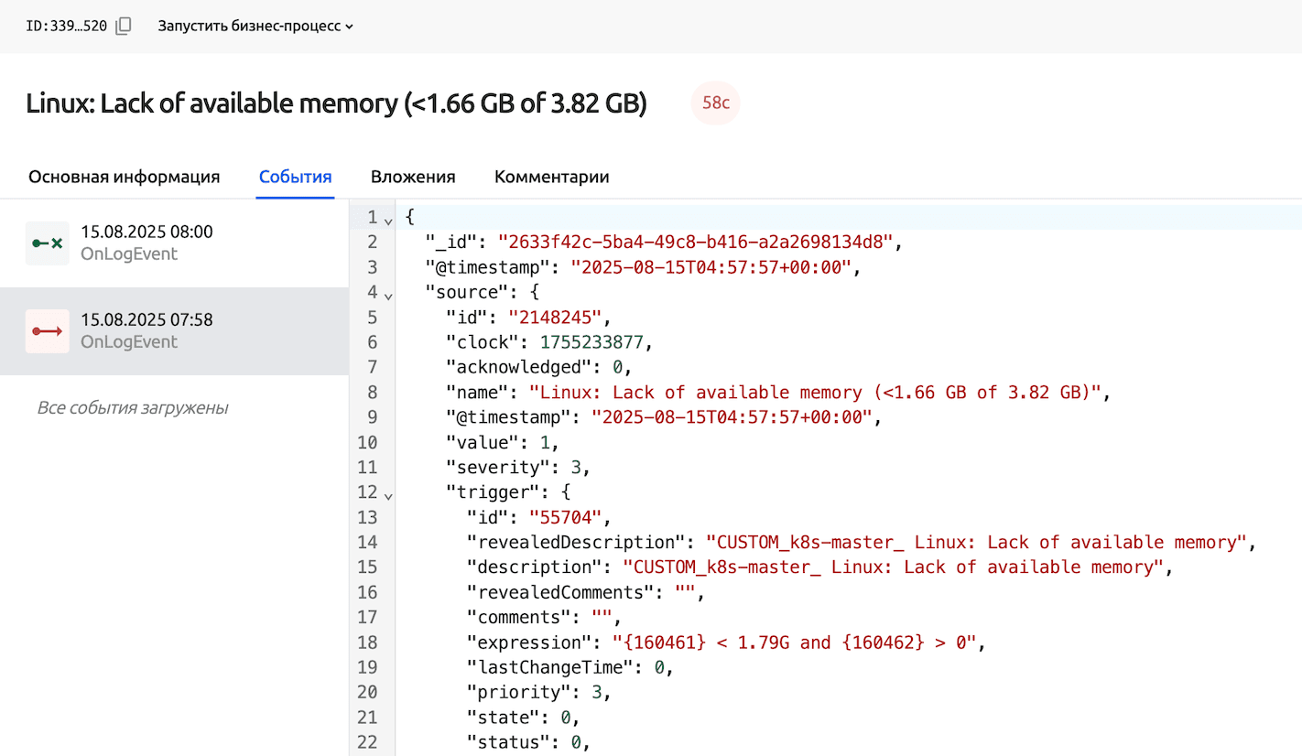Select the 15.08.2025 08:00 OnLogEvent entry
1302x756 pixels.
click(146, 243)
